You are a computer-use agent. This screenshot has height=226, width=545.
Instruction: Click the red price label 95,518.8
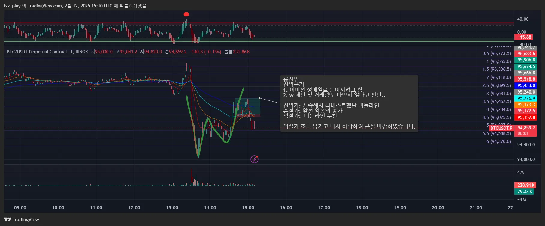[x=526, y=79]
